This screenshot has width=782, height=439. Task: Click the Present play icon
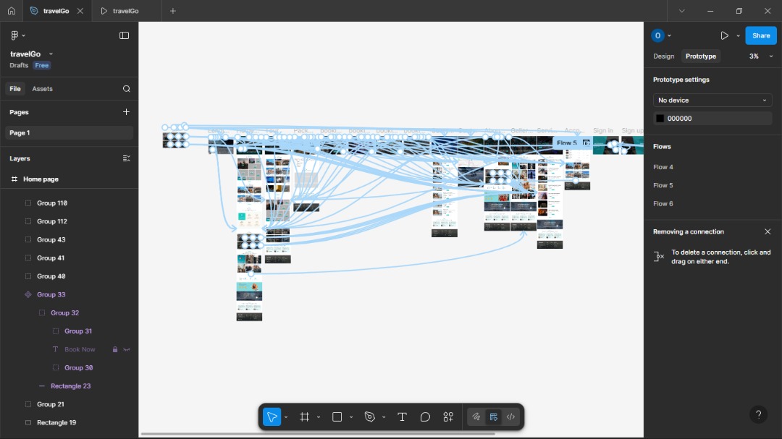coord(724,35)
